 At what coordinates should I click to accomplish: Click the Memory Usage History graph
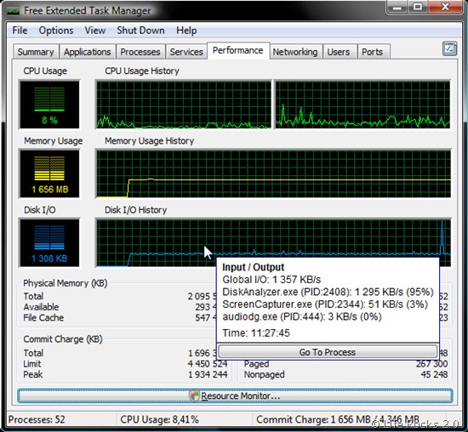click(273, 174)
